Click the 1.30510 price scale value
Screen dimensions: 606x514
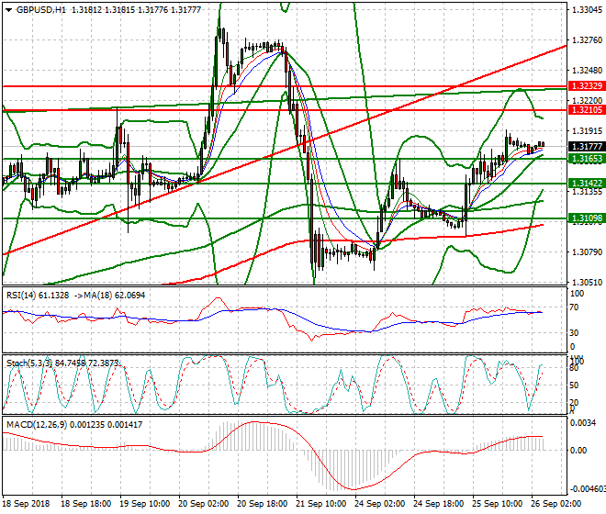(587, 282)
